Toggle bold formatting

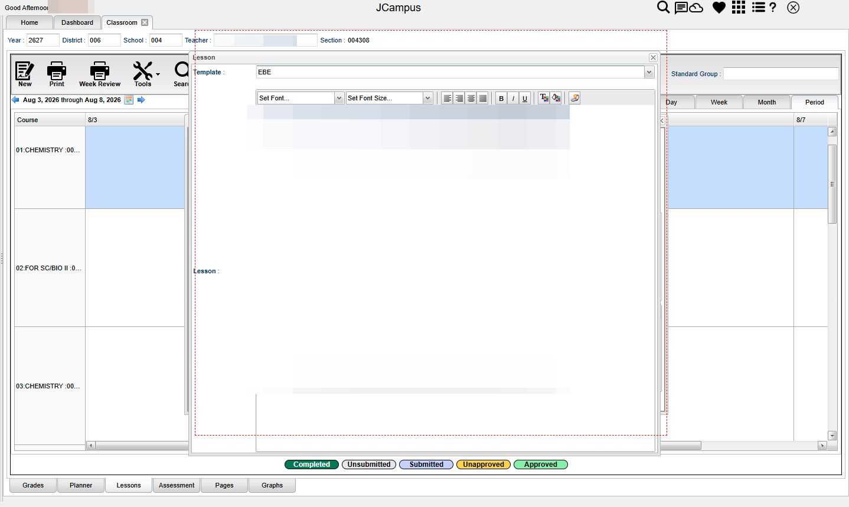pyautogui.click(x=501, y=98)
